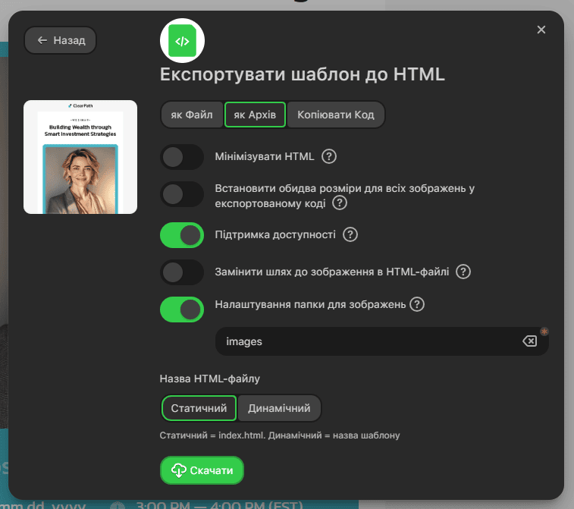Click the email template preview thumbnail
The height and width of the screenshot is (509, 574).
[x=80, y=157]
